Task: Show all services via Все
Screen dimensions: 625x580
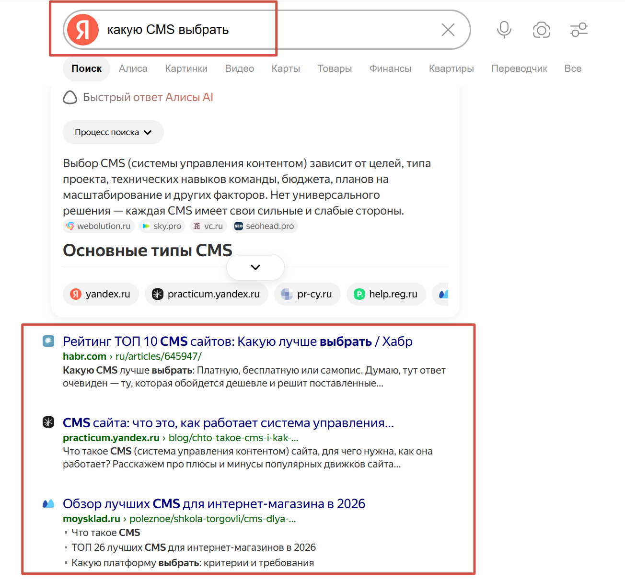Action: tap(573, 68)
